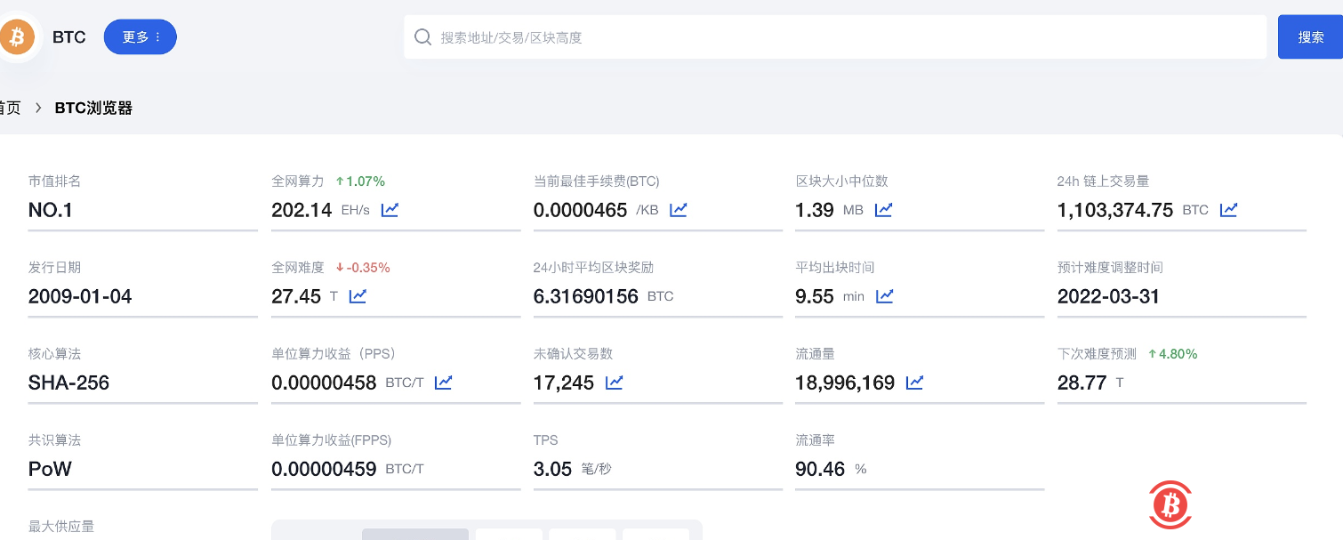Viewport: 1343px width, 540px height.
Task: Click the BTC浏览器 breadcrumb label
Action: pyautogui.click(x=92, y=107)
